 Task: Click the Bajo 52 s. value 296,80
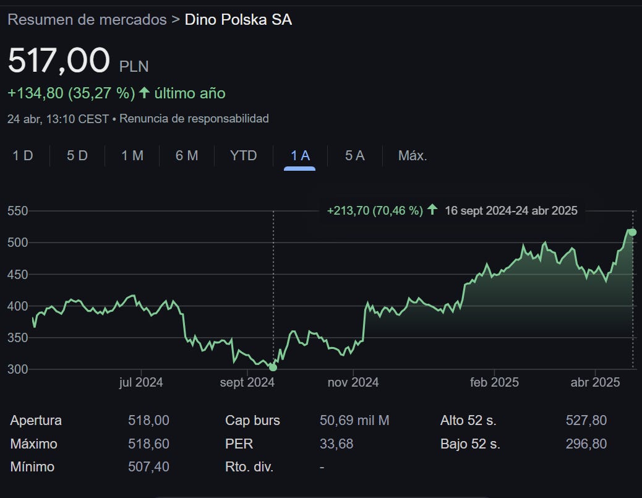[586, 444]
